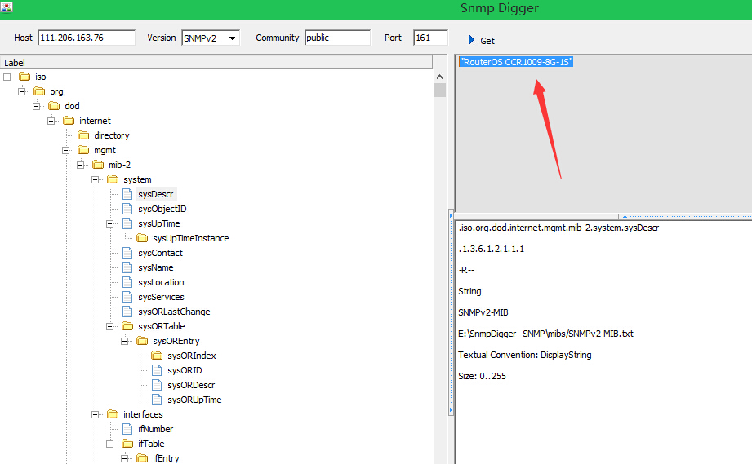Click the tree scrollbar up arrow
752x464 pixels.
coord(440,77)
